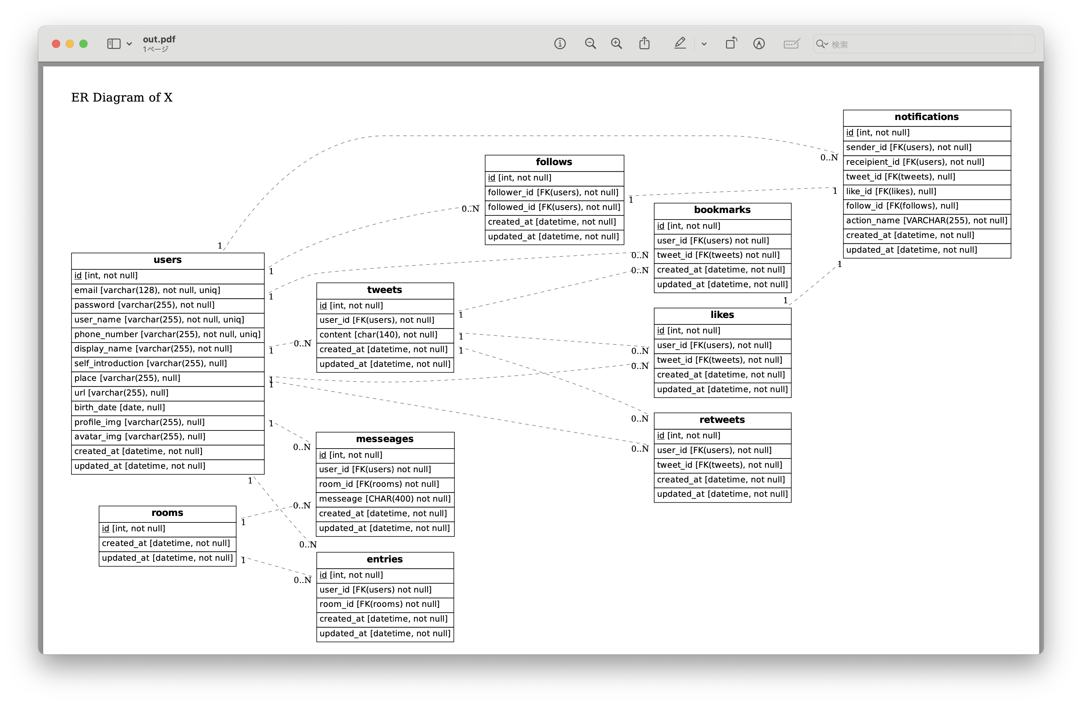Toggle the sidebar view button

(x=114, y=44)
